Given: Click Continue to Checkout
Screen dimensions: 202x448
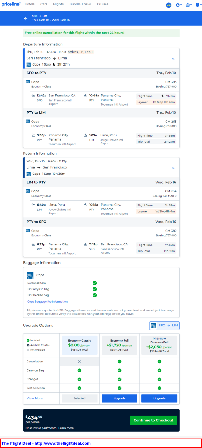Looking at the screenshot, I should (153, 420).
